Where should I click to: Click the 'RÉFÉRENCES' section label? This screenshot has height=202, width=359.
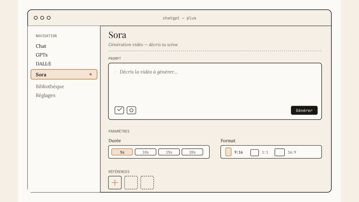[119, 172]
